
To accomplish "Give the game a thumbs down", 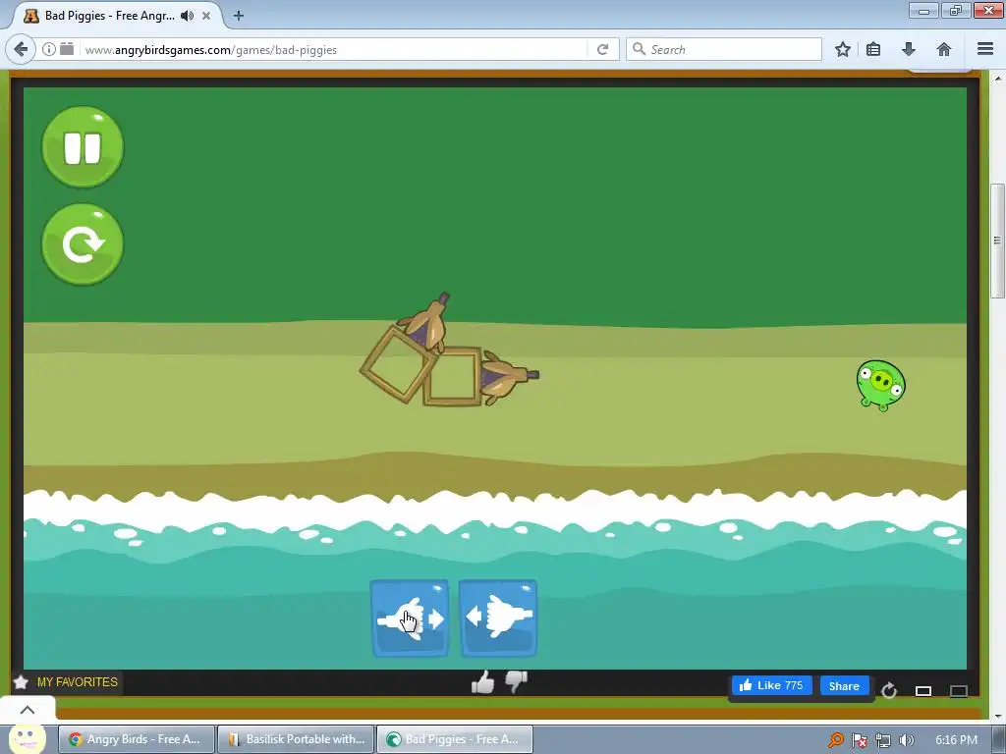I will [516, 682].
